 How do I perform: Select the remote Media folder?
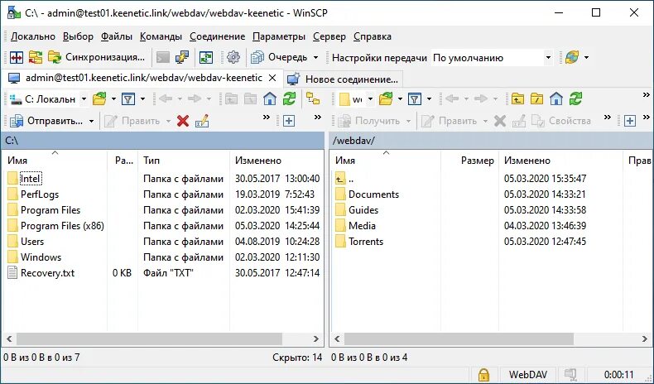point(362,226)
